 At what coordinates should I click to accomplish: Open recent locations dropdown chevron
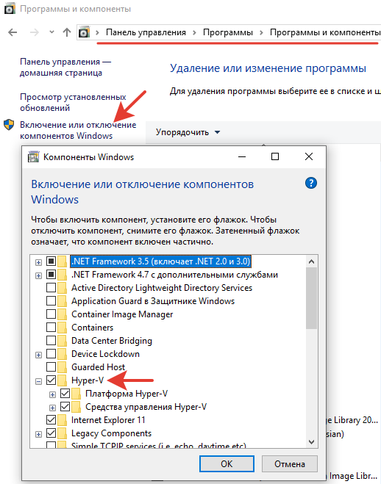[x=51, y=32]
